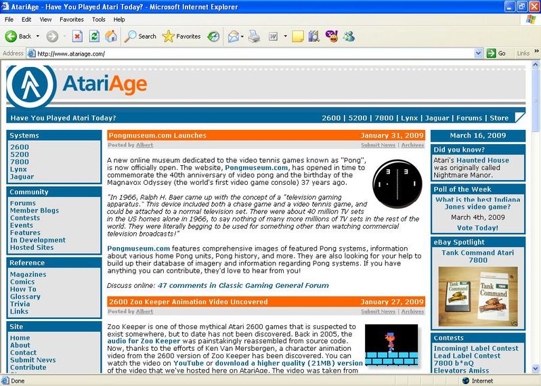Open the Tools menu

point(99,20)
